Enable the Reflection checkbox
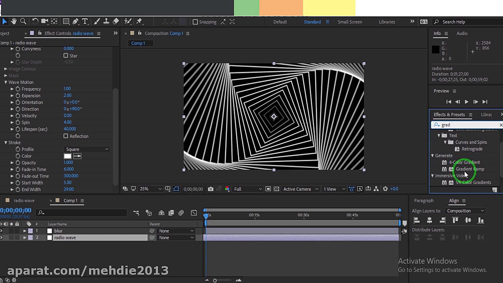The image size is (503, 283). pyautogui.click(x=66, y=136)
